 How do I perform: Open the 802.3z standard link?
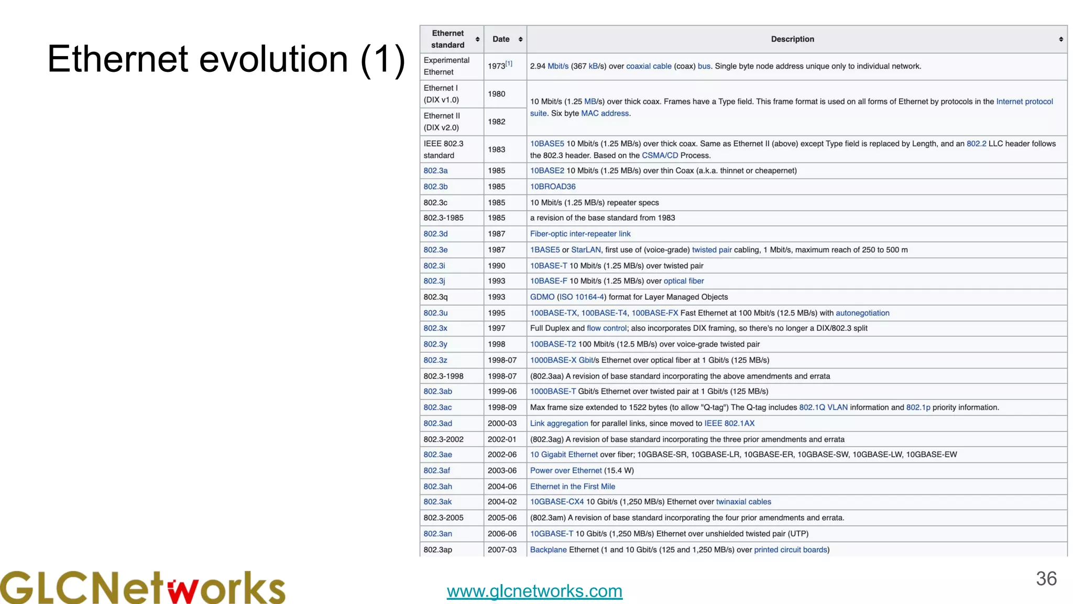(x=435, y=360)
